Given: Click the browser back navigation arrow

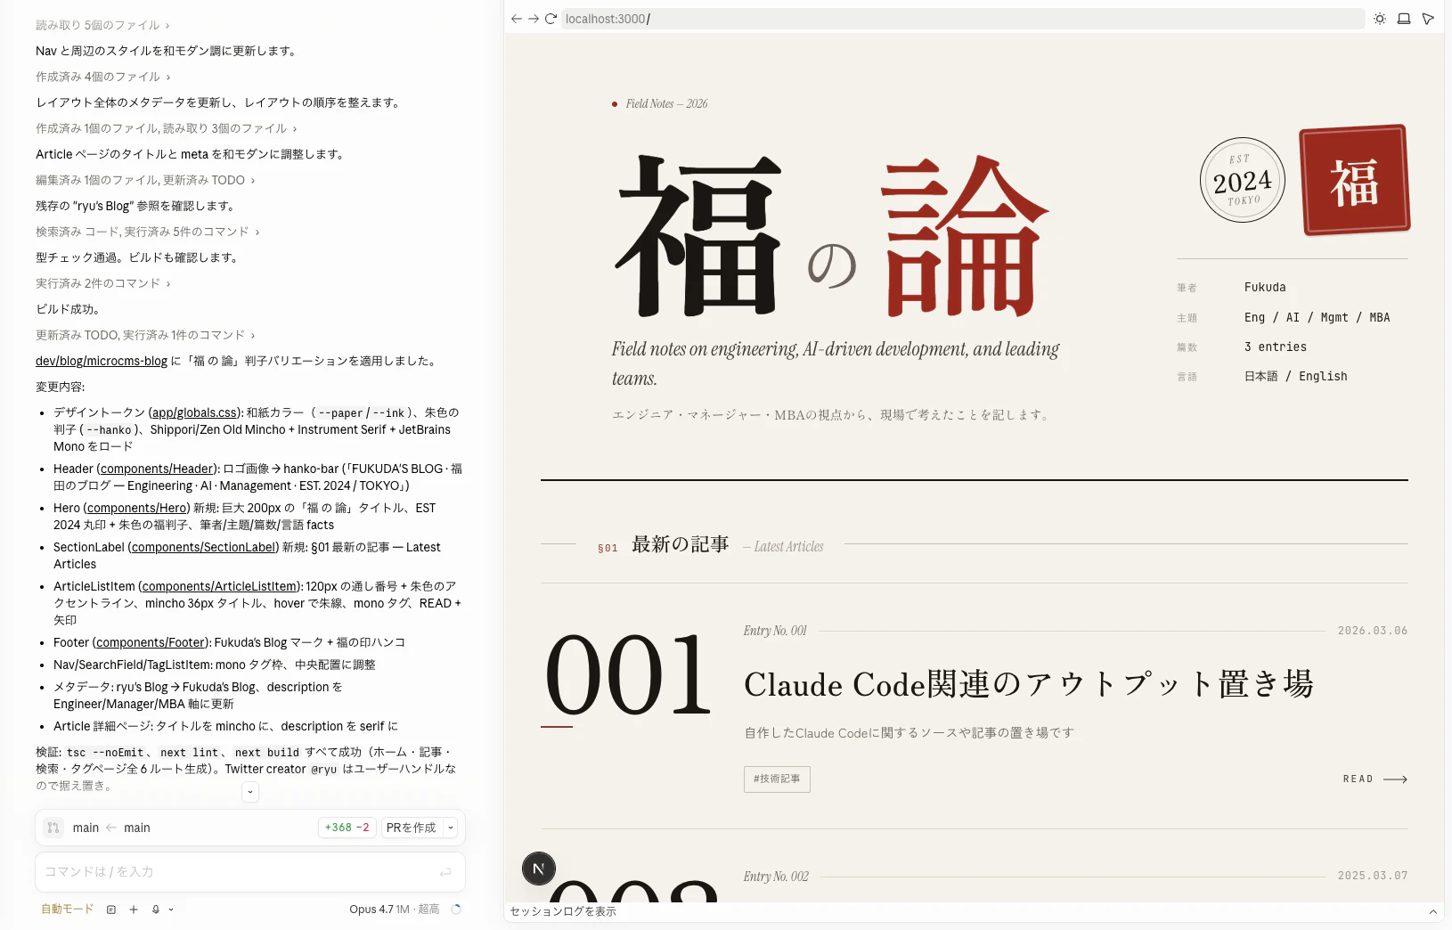Looking at the screenshot, I should pyautogui.click(x=517, y=18).
